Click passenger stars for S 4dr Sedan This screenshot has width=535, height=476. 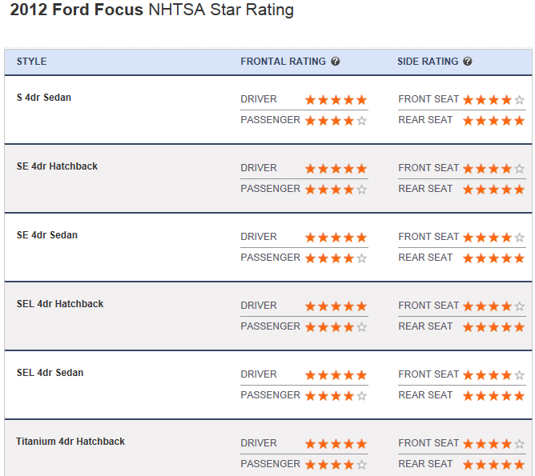click(336, 121)
